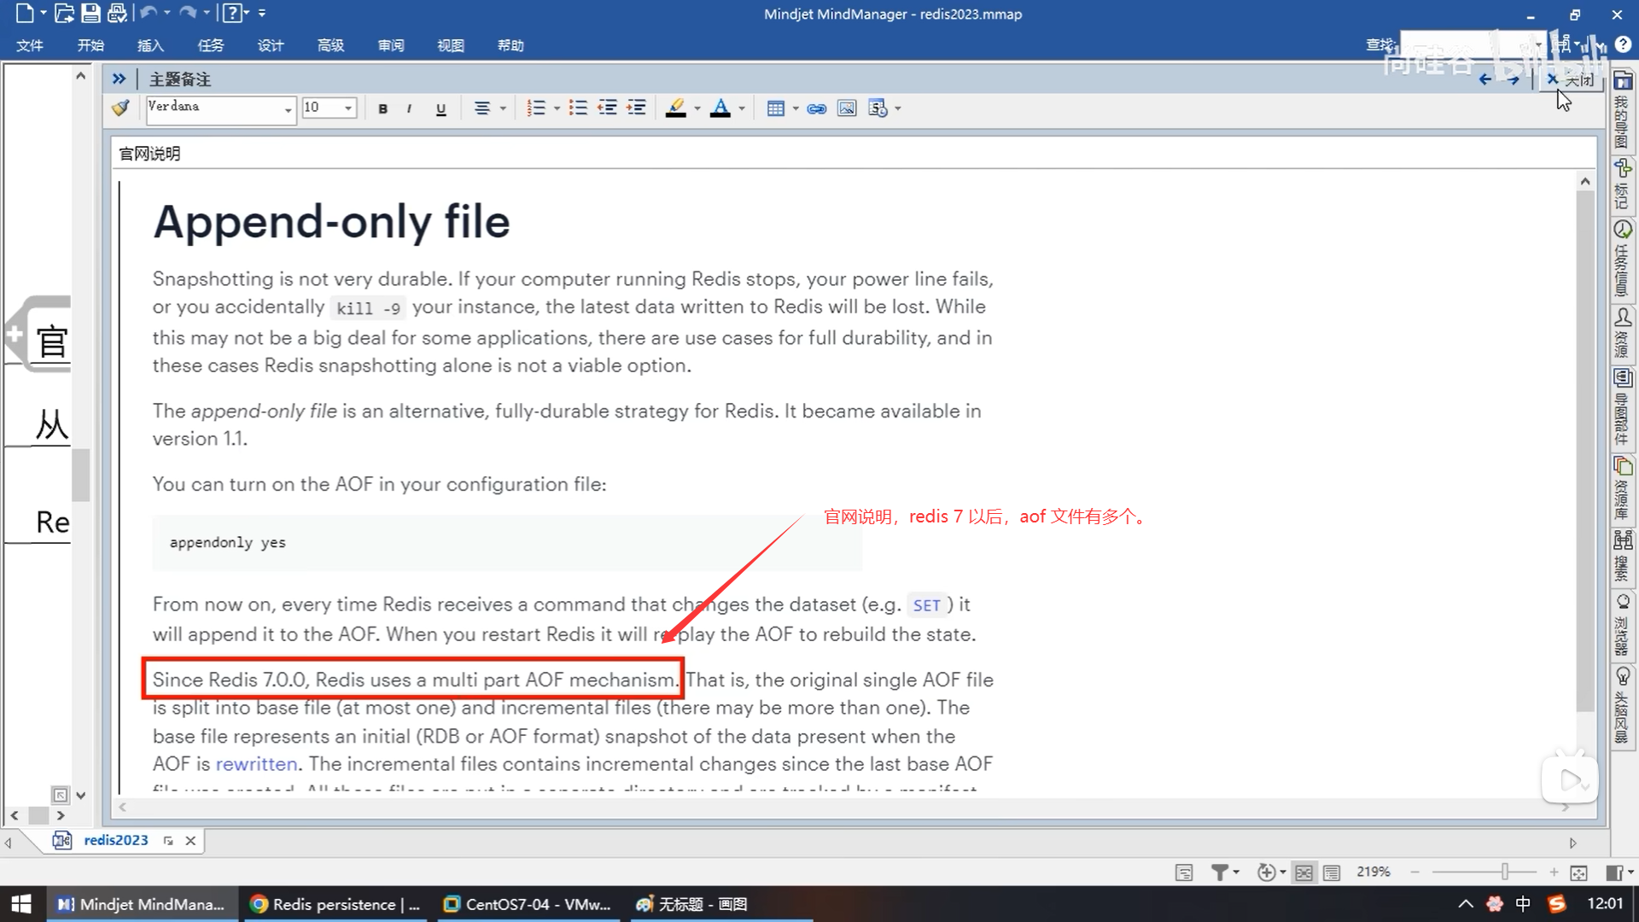
Task: Toggle underline formatting in notes toolbar
Action: (x=440, y=108)
